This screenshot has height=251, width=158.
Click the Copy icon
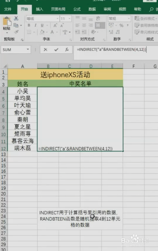pos(16,25)
